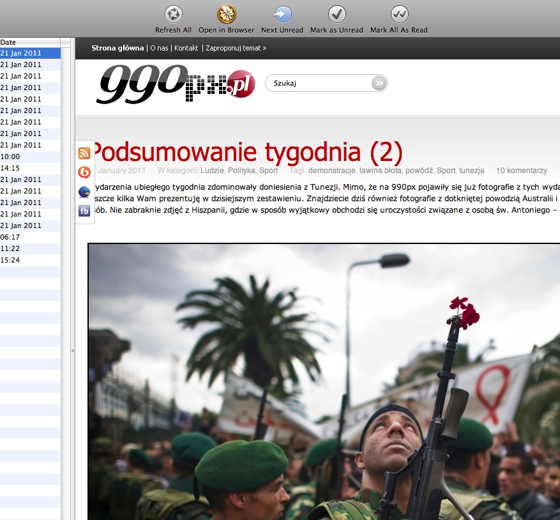Jump to the Next Unread item
This screenshot has height=520, width=560.
(x=282, y=14)
